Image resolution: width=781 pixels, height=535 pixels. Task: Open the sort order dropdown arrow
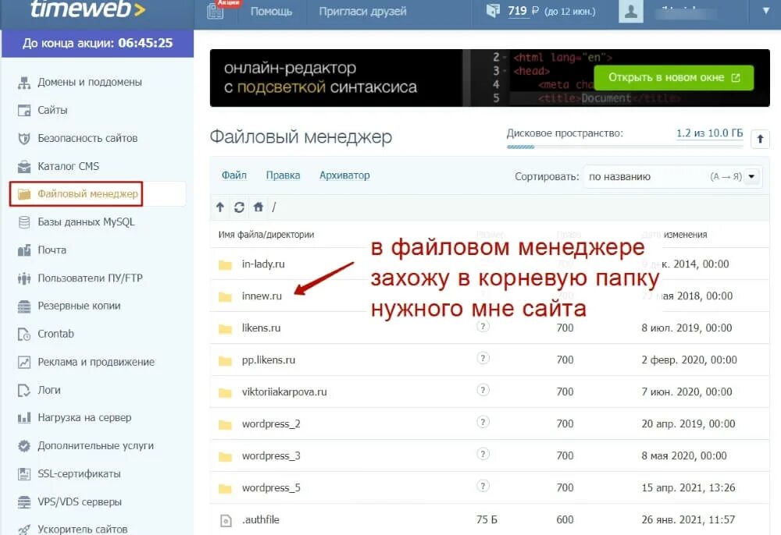(751, 176)
